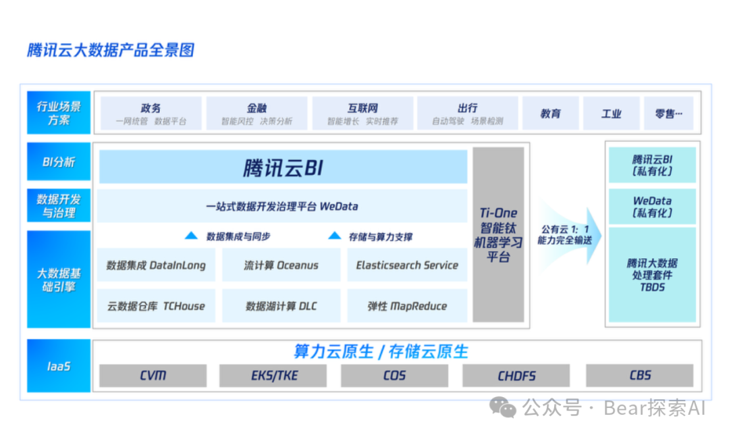Select the BI分析 row label
This screenshot has width=729, height=437.
coord(59,161)
